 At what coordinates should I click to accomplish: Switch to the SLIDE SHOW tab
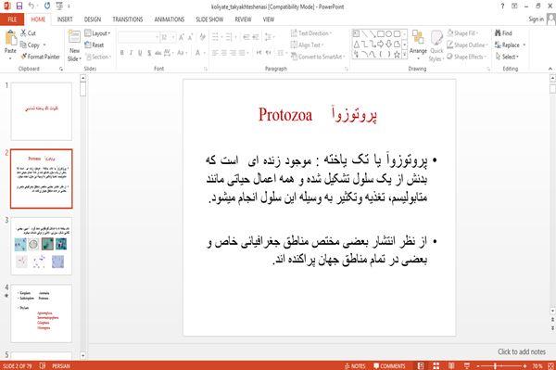click(x=209, y=19)
